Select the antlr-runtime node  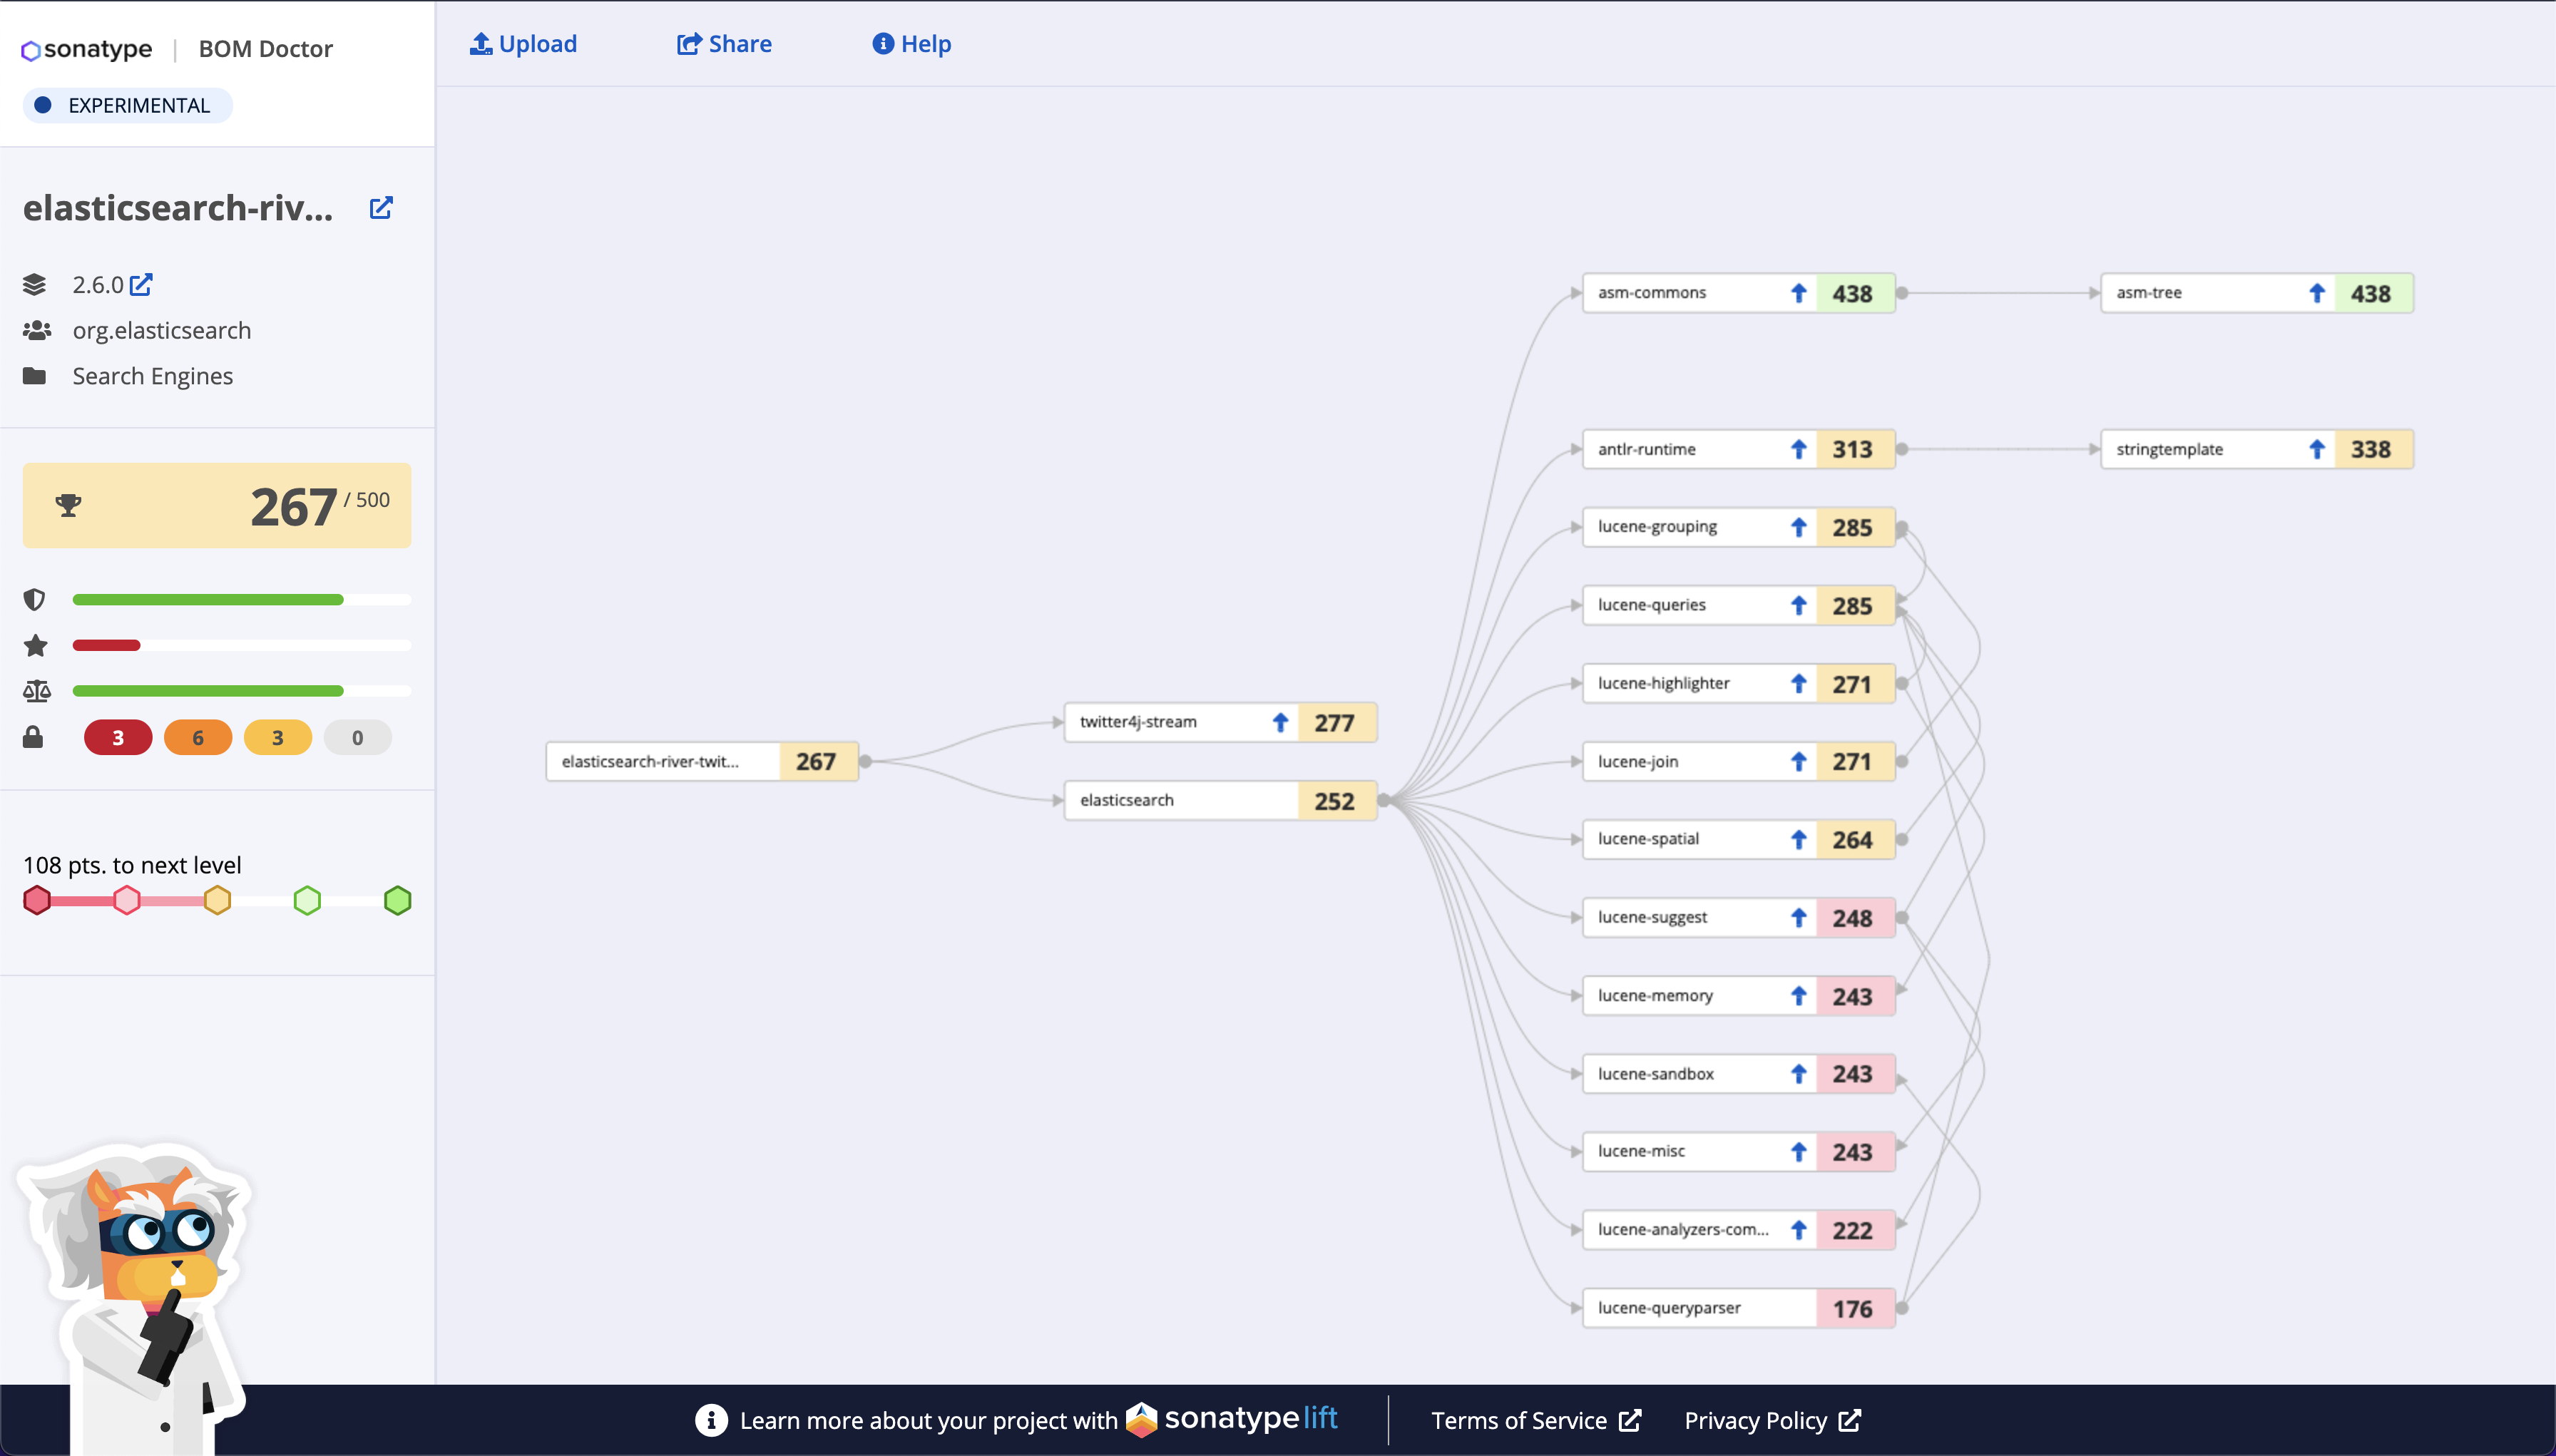pyautogui.click(x=1738, y=450)
